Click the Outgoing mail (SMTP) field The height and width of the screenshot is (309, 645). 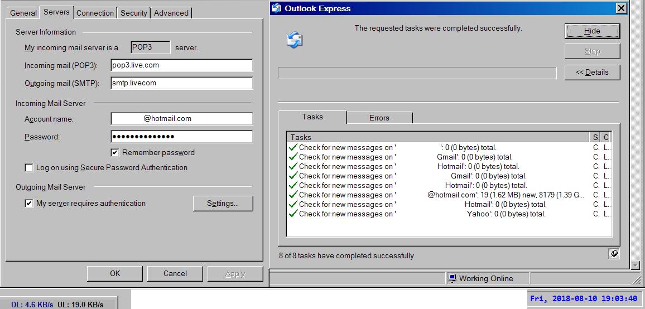point(181,83)
